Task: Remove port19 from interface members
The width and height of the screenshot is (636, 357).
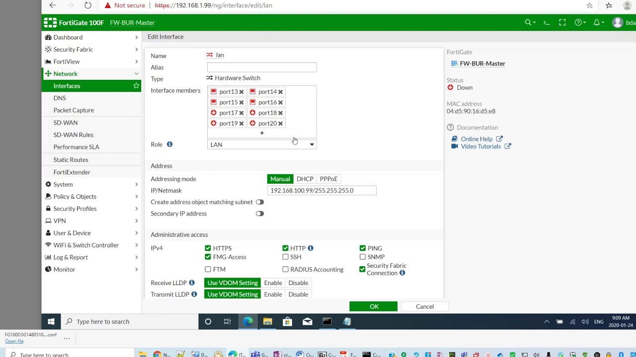Action: pyautogui.click(x=241, y=123)
